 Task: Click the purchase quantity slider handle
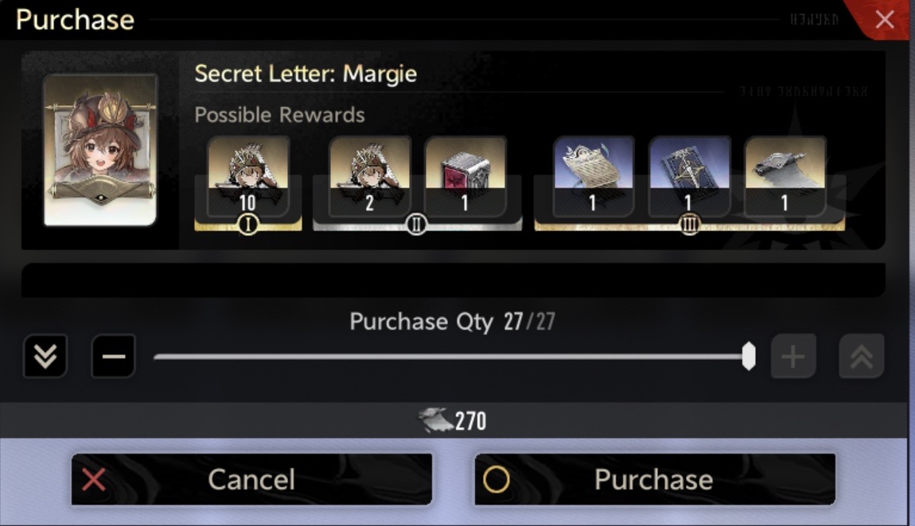click(749, 357)
